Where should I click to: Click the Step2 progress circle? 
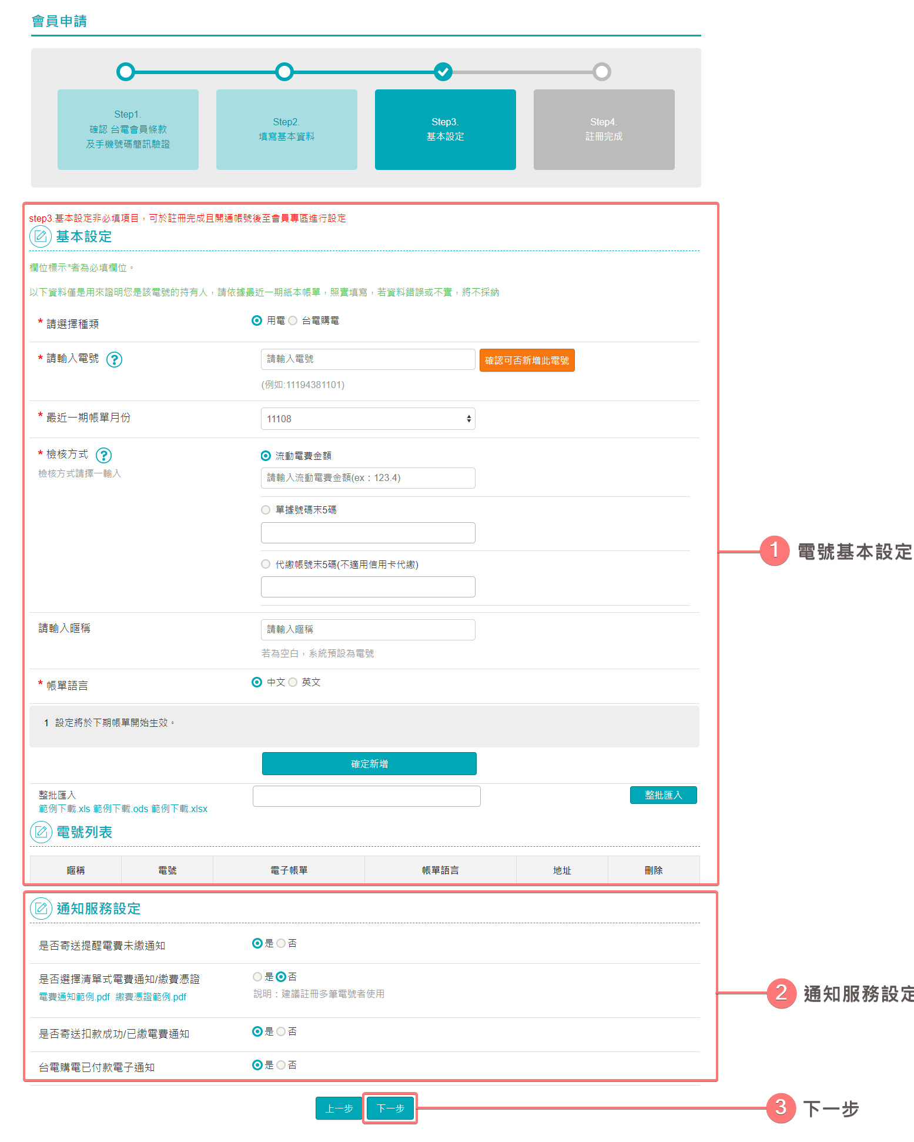(284, 72)
